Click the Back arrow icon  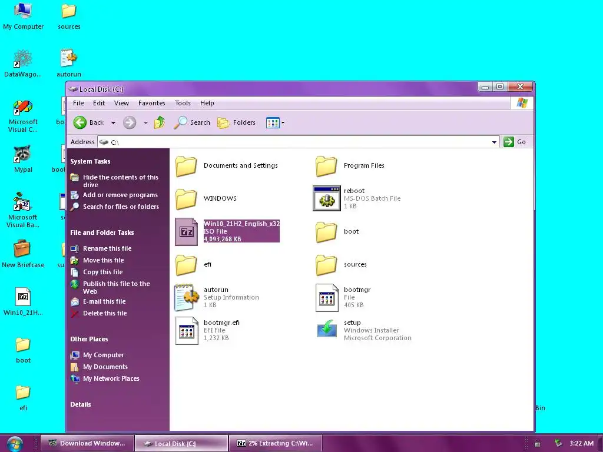[80, 122]
